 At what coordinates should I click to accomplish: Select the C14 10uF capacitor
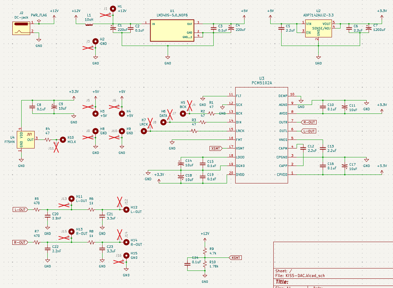(x=181, y=164)
